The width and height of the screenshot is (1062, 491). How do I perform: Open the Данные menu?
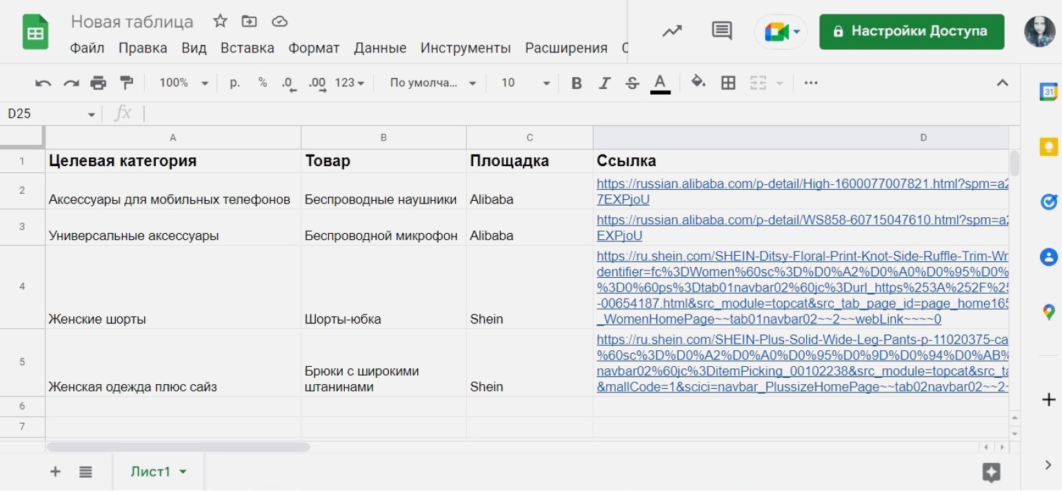pyautogui.click(x=380, y=48)
